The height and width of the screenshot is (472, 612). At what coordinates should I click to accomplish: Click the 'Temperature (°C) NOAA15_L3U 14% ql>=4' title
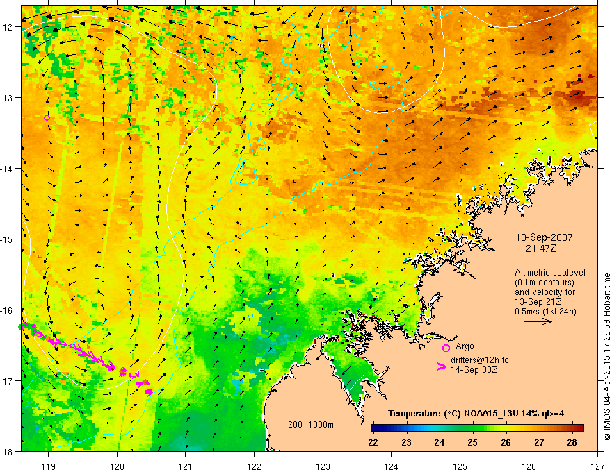476,414
